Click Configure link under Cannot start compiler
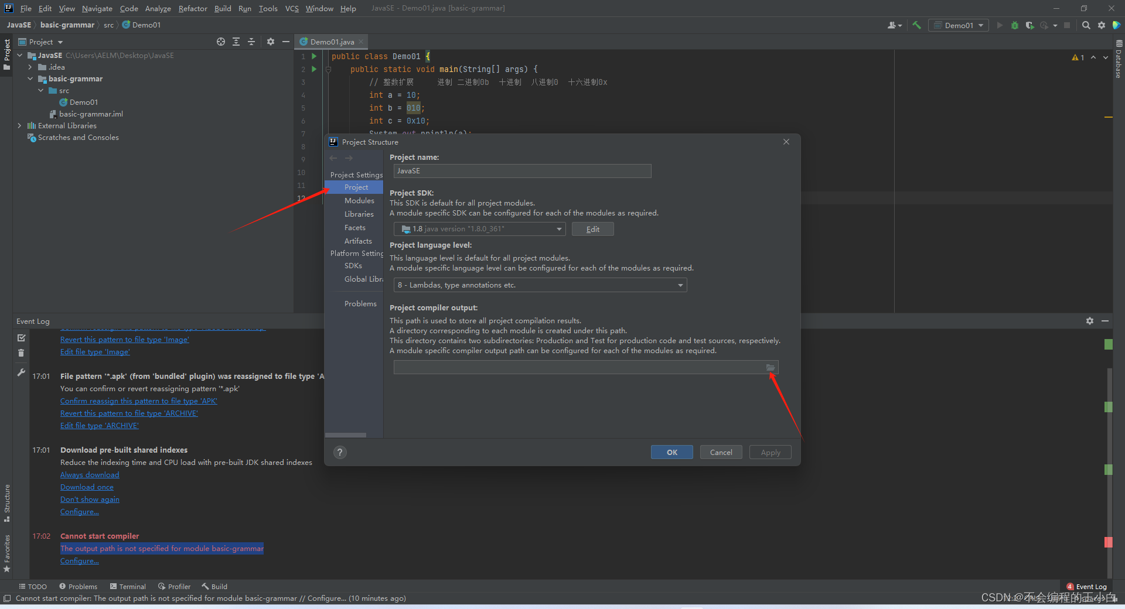Image resolution: width=1125 pixels, height=609 pixels. point(80,561)
